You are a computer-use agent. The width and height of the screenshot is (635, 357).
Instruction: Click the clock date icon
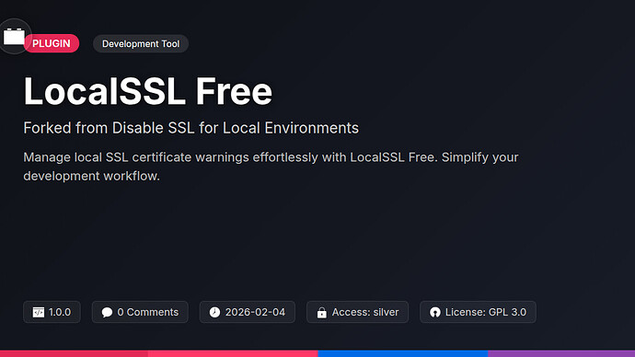(x=214, y=312)
